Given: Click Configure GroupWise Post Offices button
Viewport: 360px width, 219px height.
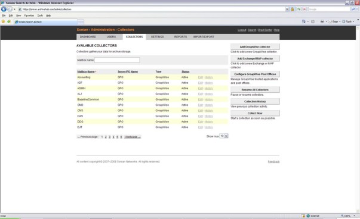Looking at the screenshot, I should [255, 74].
